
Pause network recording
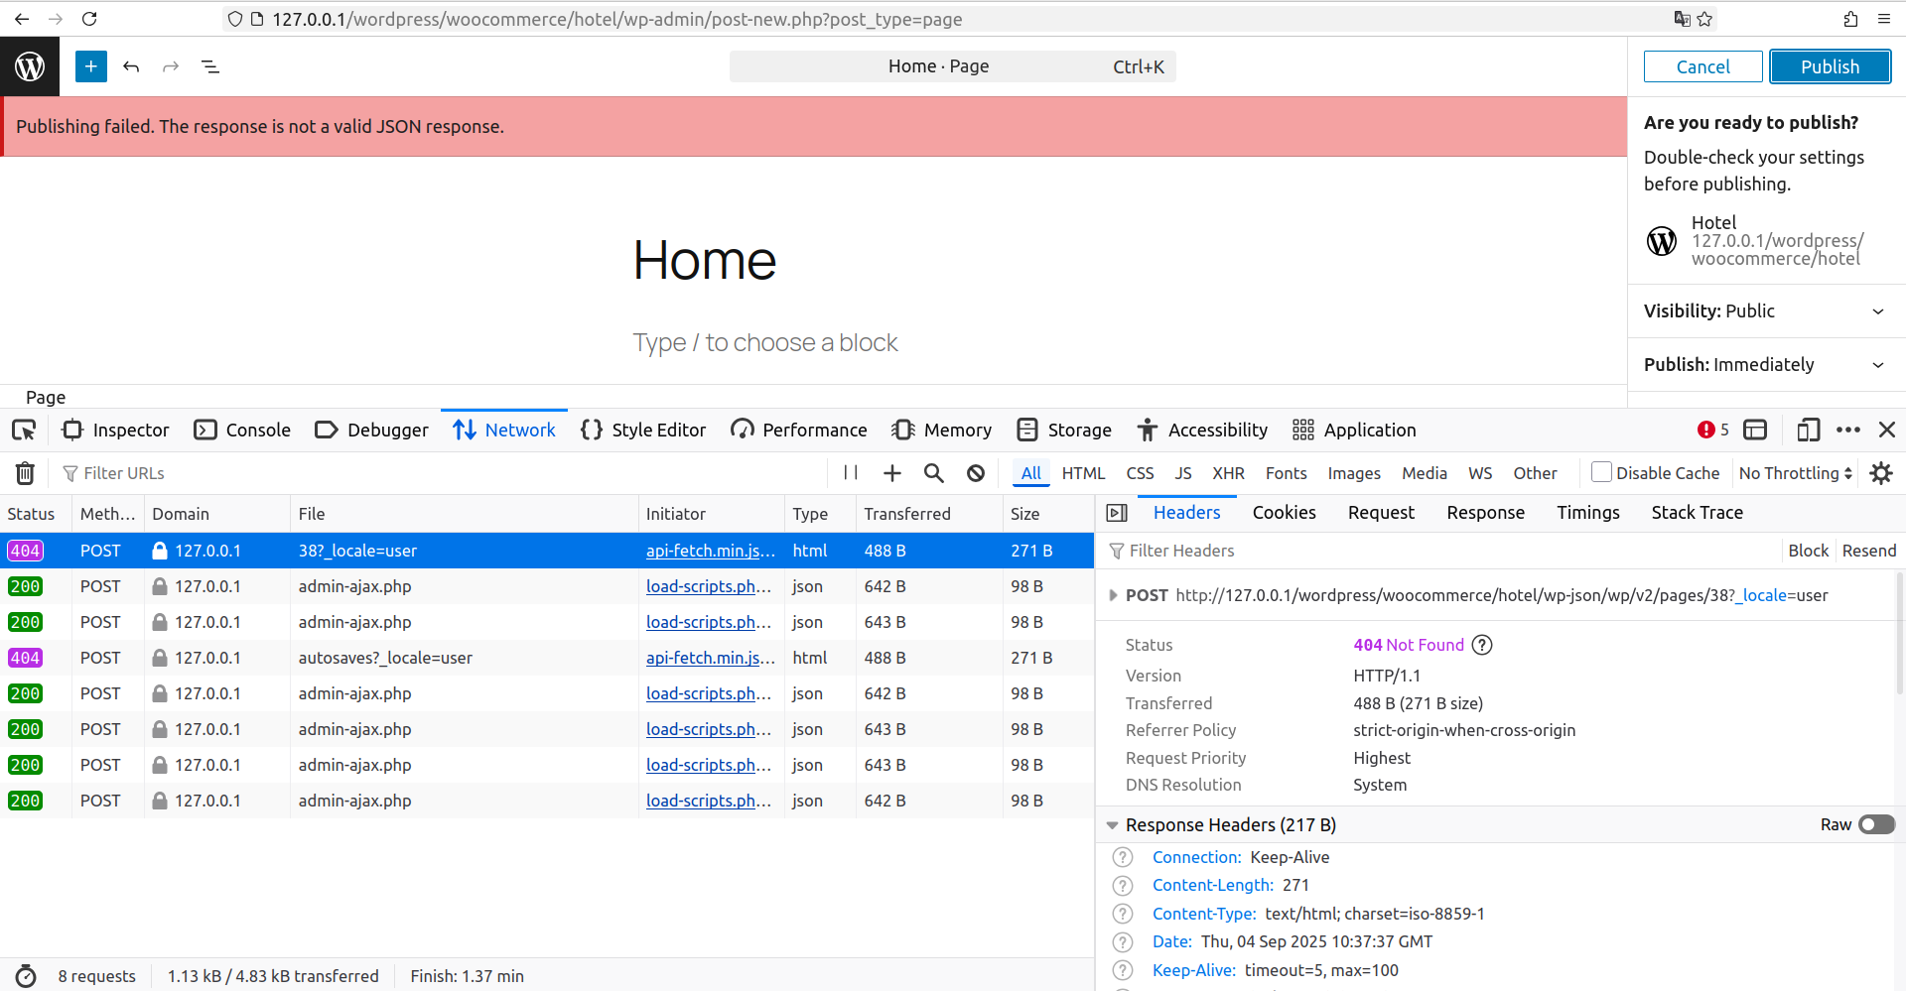[851, 473]
